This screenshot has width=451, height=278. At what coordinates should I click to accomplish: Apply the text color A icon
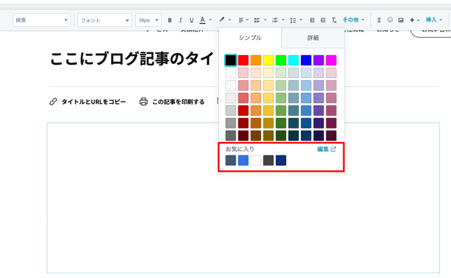(x=203, y=20)
